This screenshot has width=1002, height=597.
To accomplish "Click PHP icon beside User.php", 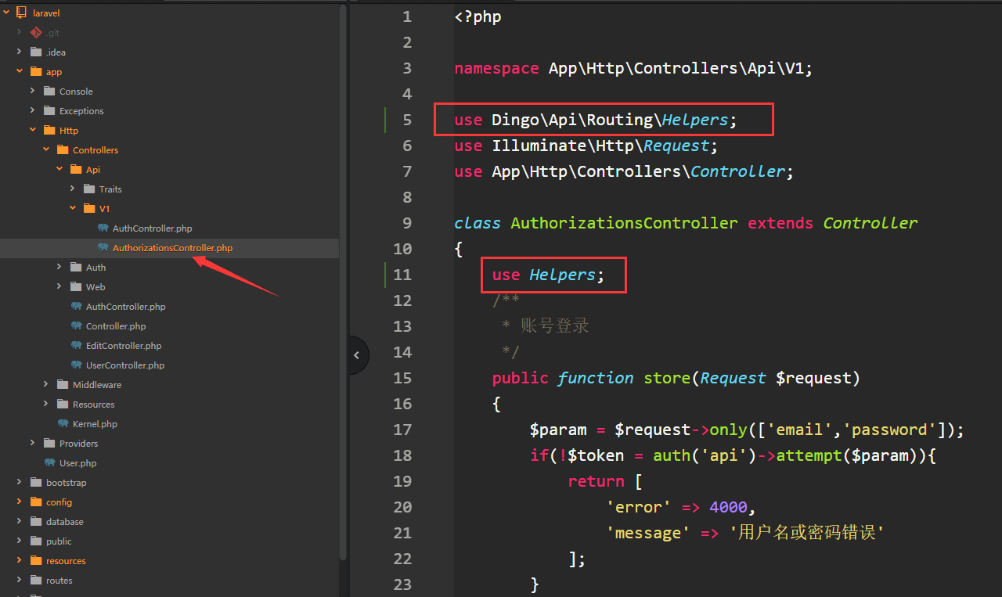I will (x=49, y=463).
